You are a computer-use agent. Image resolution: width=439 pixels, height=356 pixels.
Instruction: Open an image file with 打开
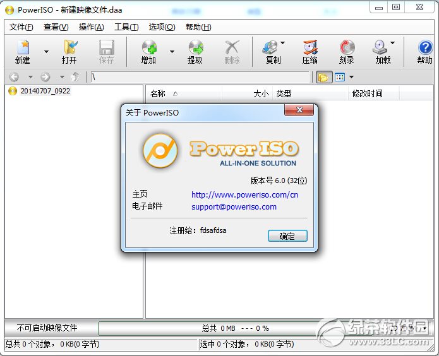[69, 52]
